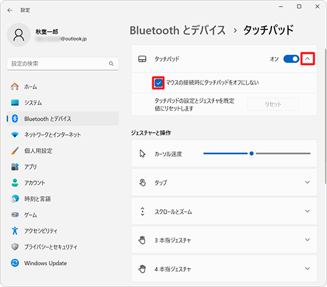Maximize the 設定 window

click(299, 7)
